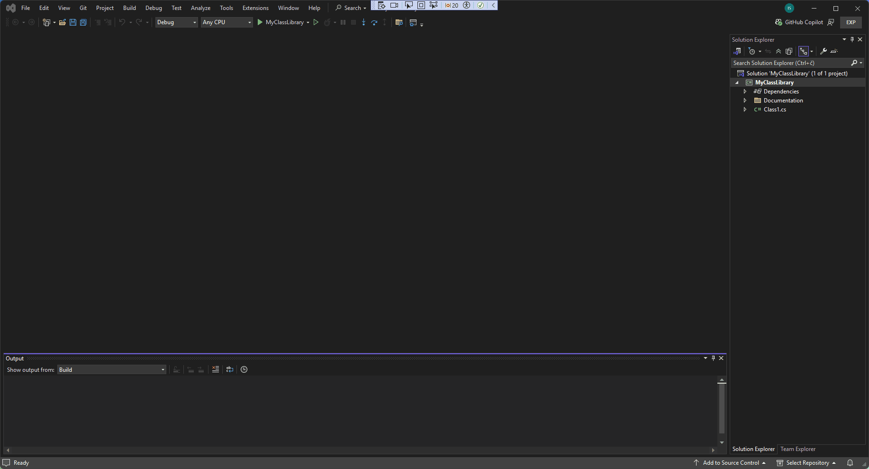Switch to the Team Explorer tab

point(798,449)
